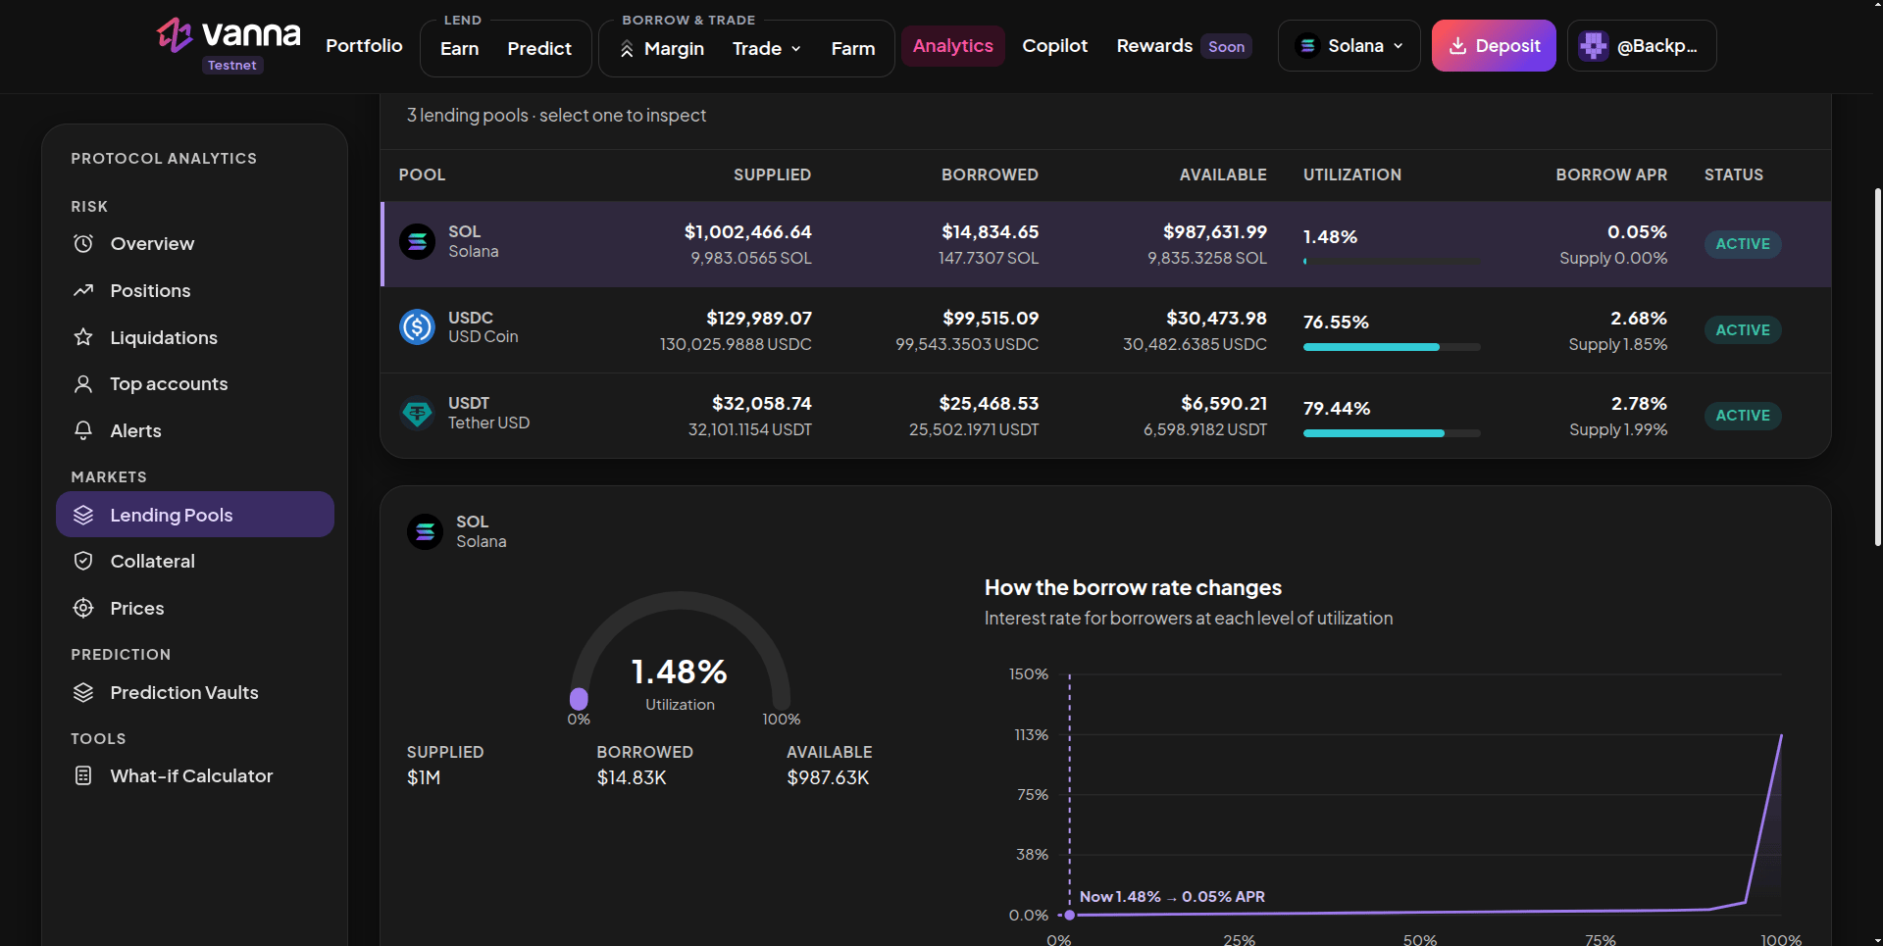Click the Prices target icon
The height and width of the screenshot is (946, 1883).
point(83,608)
